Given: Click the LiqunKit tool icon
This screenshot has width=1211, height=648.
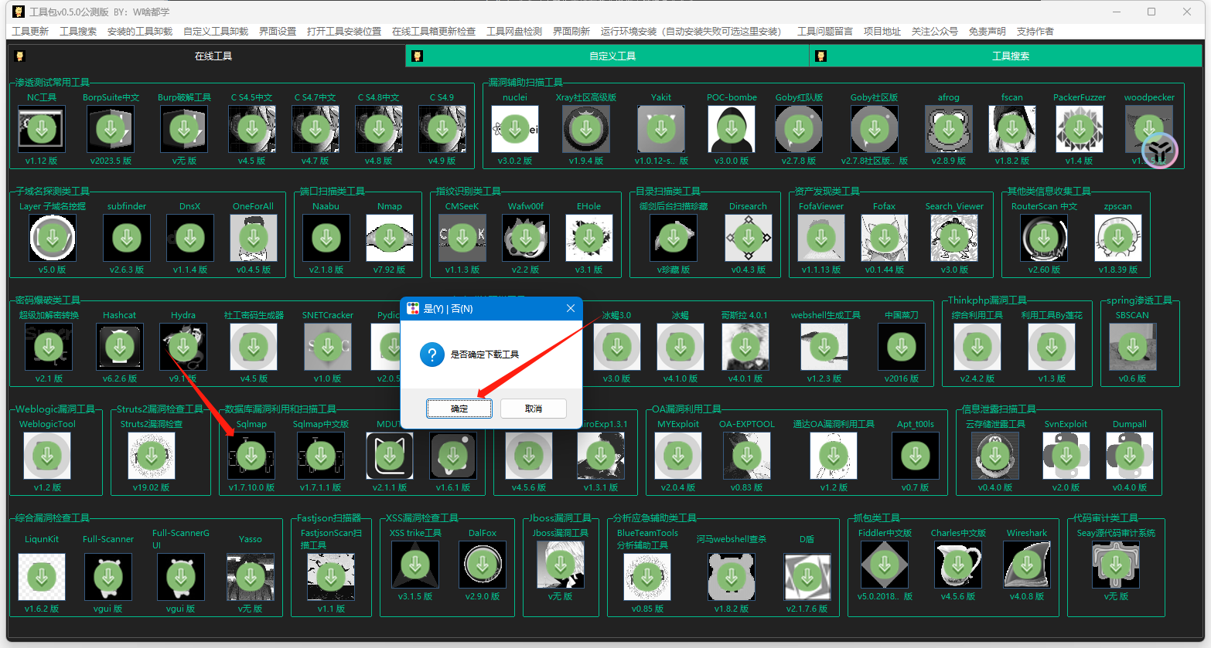Looking at the screenshot, I should [42, 577].
